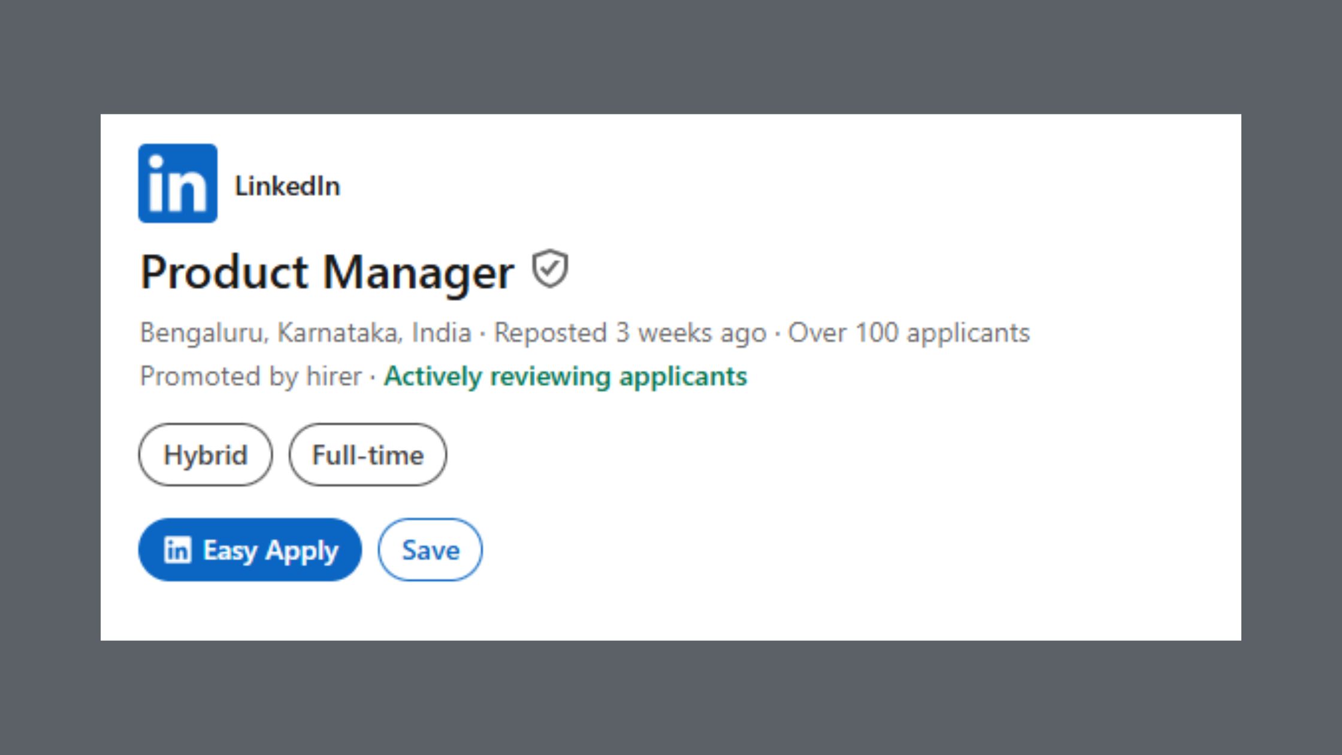Click the Promoted by hirer label

(x=249, y=376)
